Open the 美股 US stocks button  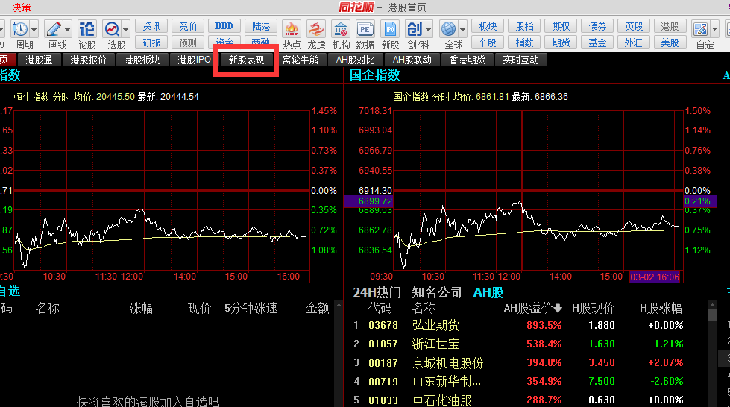670,42
